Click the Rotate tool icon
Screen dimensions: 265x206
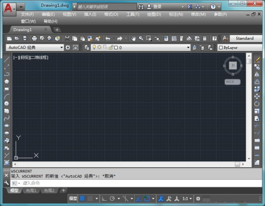(257, 103)
